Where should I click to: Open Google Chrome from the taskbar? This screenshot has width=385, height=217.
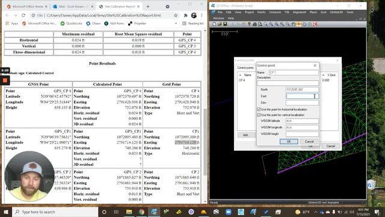click(141, 212)
